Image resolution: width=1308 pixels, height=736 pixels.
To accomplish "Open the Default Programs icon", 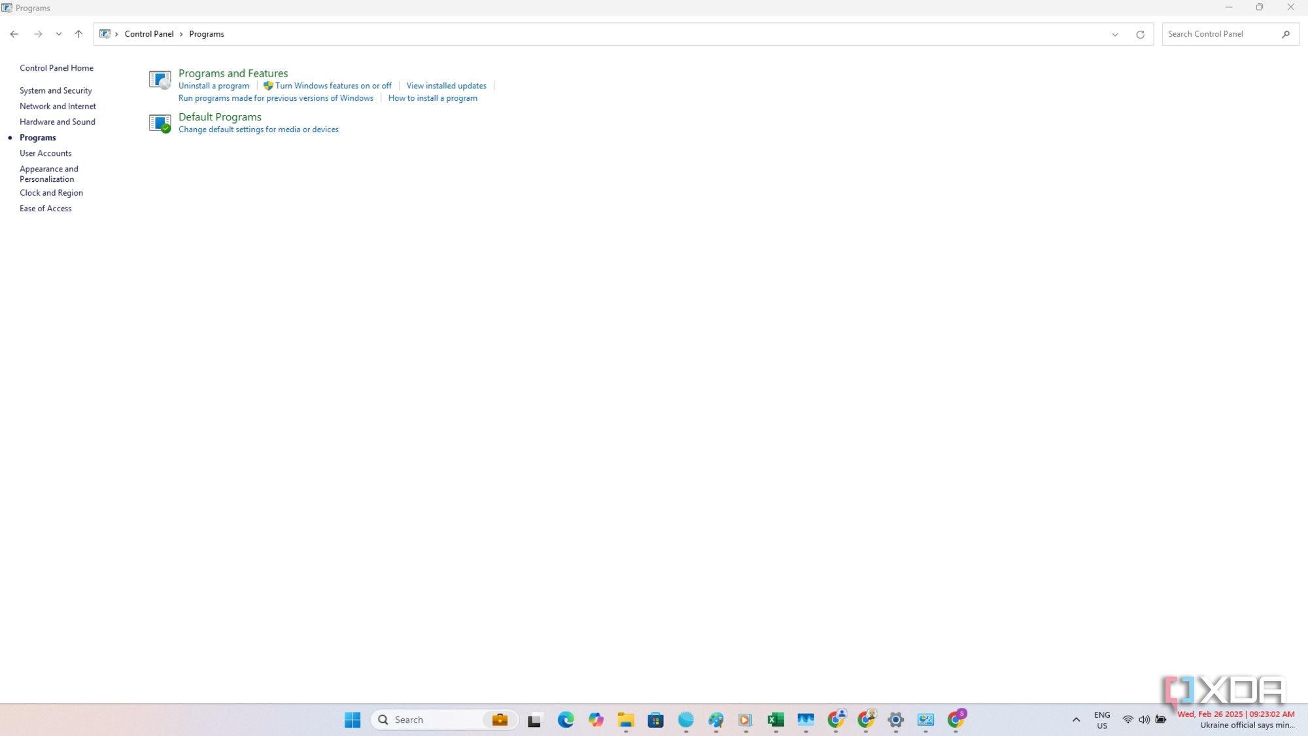I will point(160,123).
